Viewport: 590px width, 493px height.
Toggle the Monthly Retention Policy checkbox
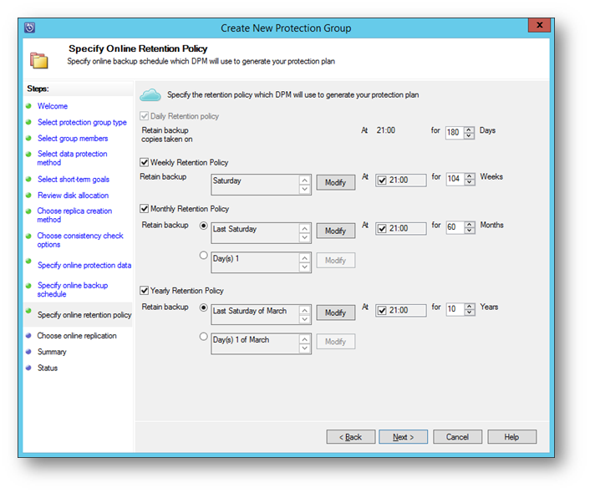(x=144, y=209)
